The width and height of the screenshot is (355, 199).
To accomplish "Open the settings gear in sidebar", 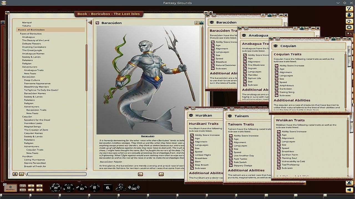I will [x=349, y=27].
